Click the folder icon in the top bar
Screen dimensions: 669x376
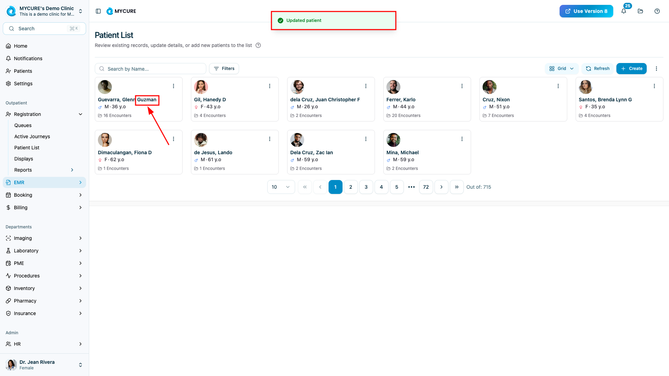coord(640,11)
